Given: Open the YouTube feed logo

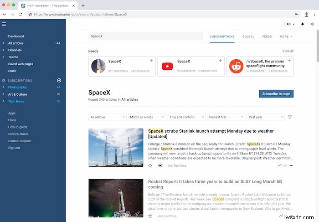Looking at the screenshot, I should (x=167, y=66).
